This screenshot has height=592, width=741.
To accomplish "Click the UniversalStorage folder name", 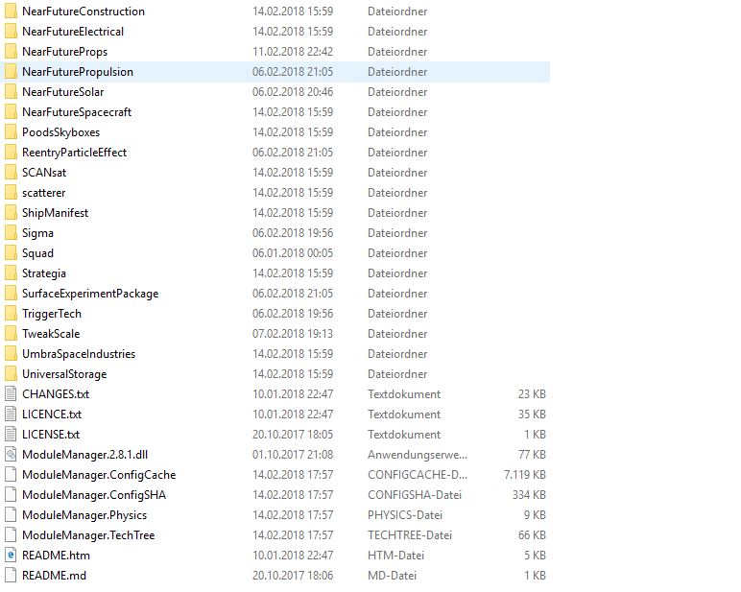I will [x=64, y=374].
